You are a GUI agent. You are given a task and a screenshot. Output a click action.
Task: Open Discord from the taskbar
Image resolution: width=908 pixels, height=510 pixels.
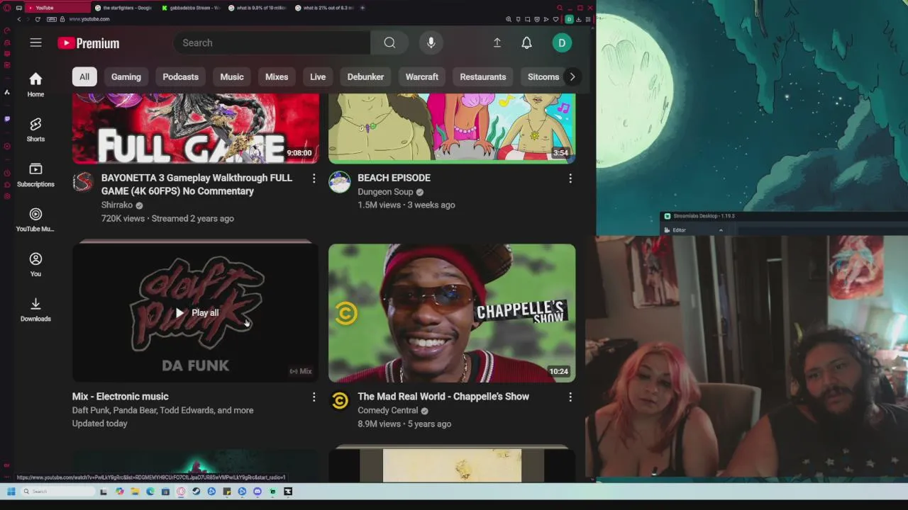(258, 491)
